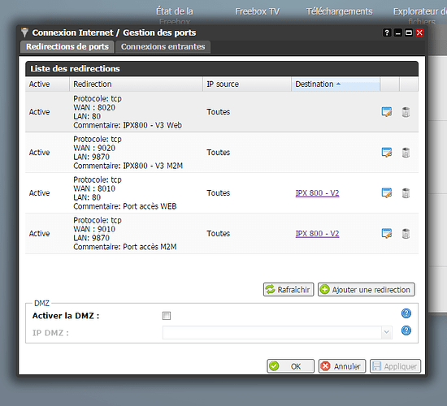This screenshot has height=406, width=447.
Task: Open help for Activer la DMZ
Action: tap(406, 313)
